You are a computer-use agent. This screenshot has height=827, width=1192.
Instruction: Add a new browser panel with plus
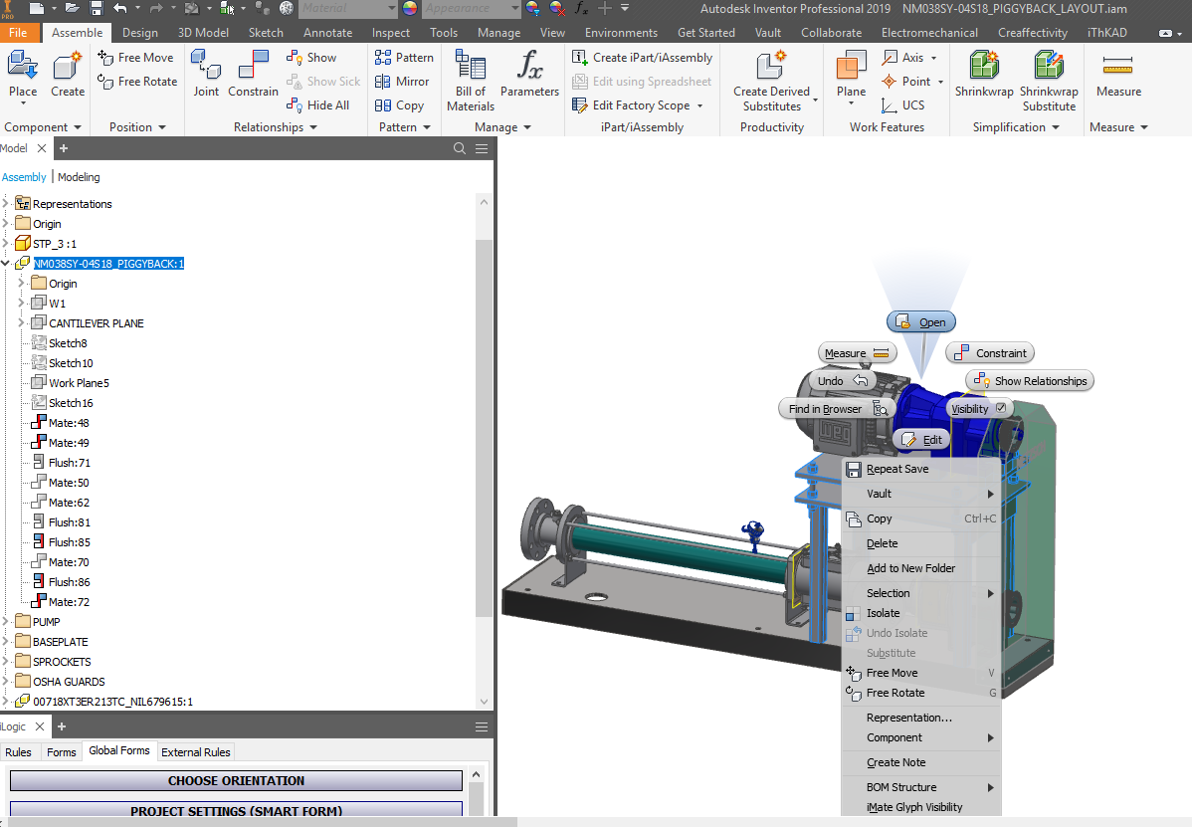[x=64, y=148]
